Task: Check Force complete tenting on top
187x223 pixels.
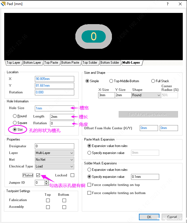Action: point(89,185)
